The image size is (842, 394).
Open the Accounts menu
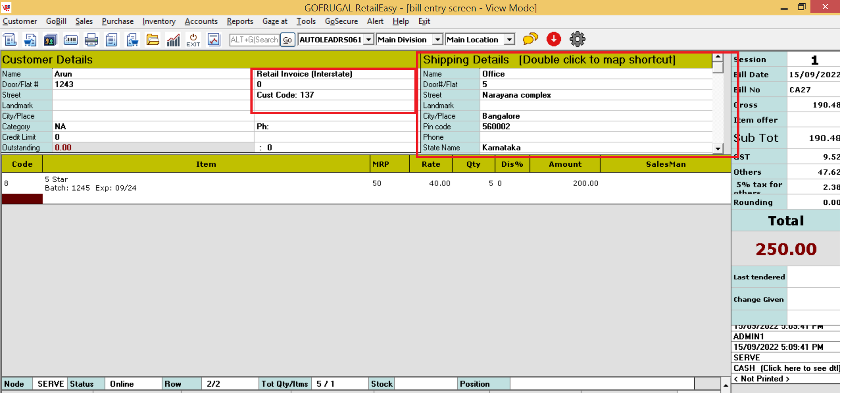pyautogui.click(x=201, y=21)
